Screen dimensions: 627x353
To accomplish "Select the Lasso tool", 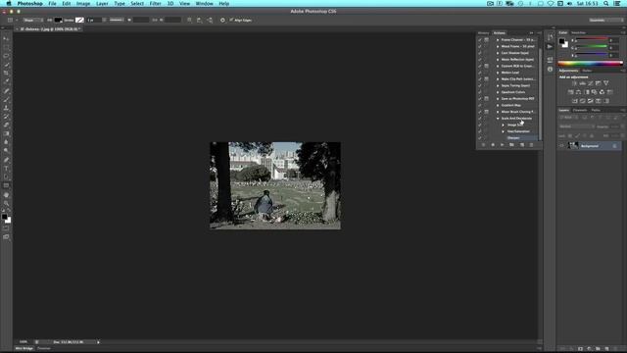I will click(6, 56).
